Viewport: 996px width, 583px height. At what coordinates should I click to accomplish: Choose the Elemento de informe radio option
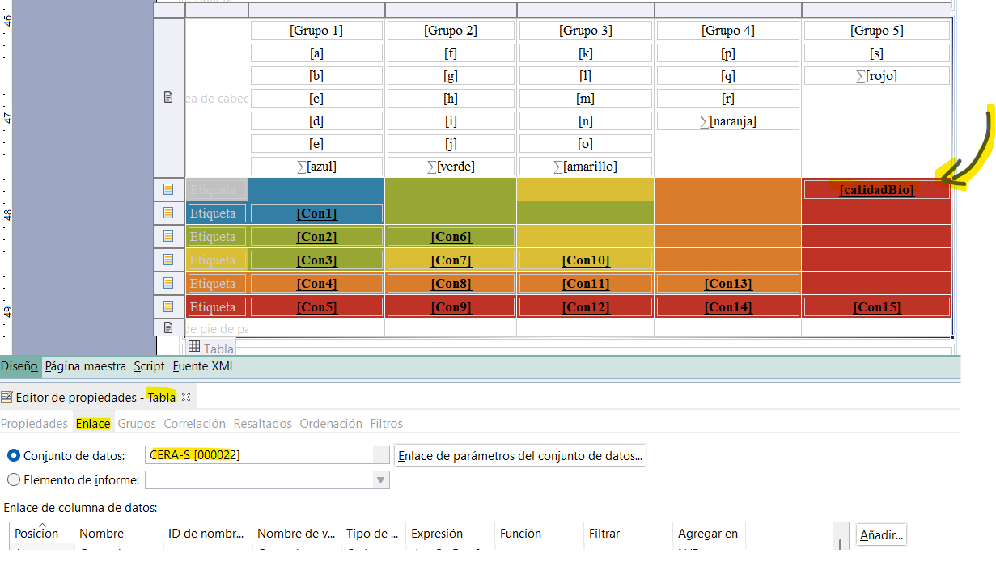tap(13, 480)
